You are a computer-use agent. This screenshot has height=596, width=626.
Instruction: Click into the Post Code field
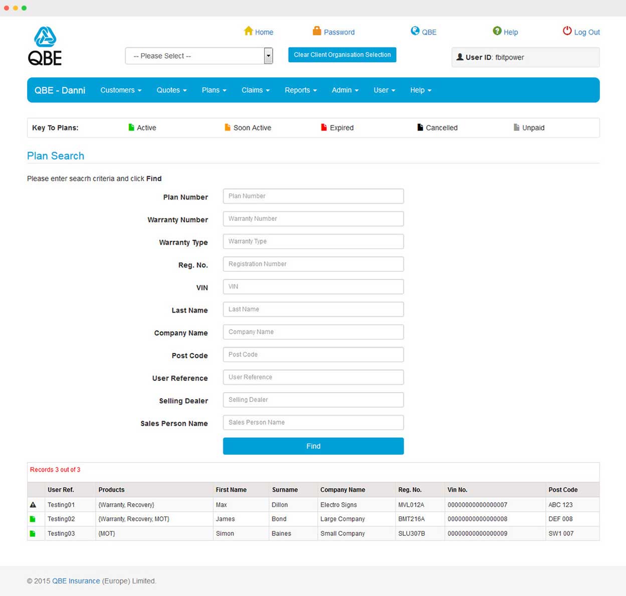coord(313,355)
